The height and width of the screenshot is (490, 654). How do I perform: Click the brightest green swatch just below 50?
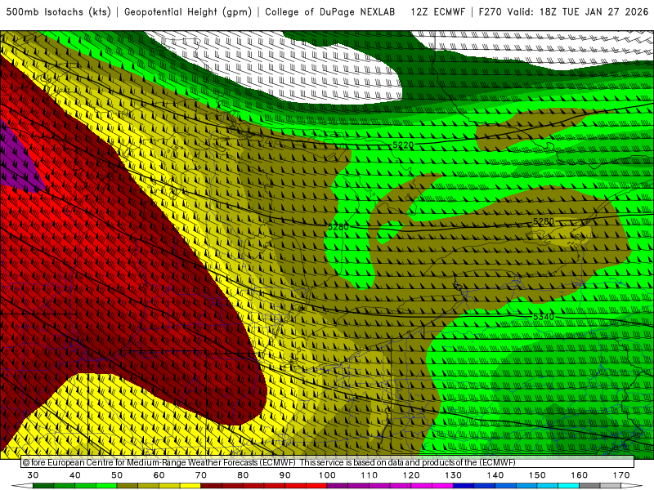coord(106,486)
